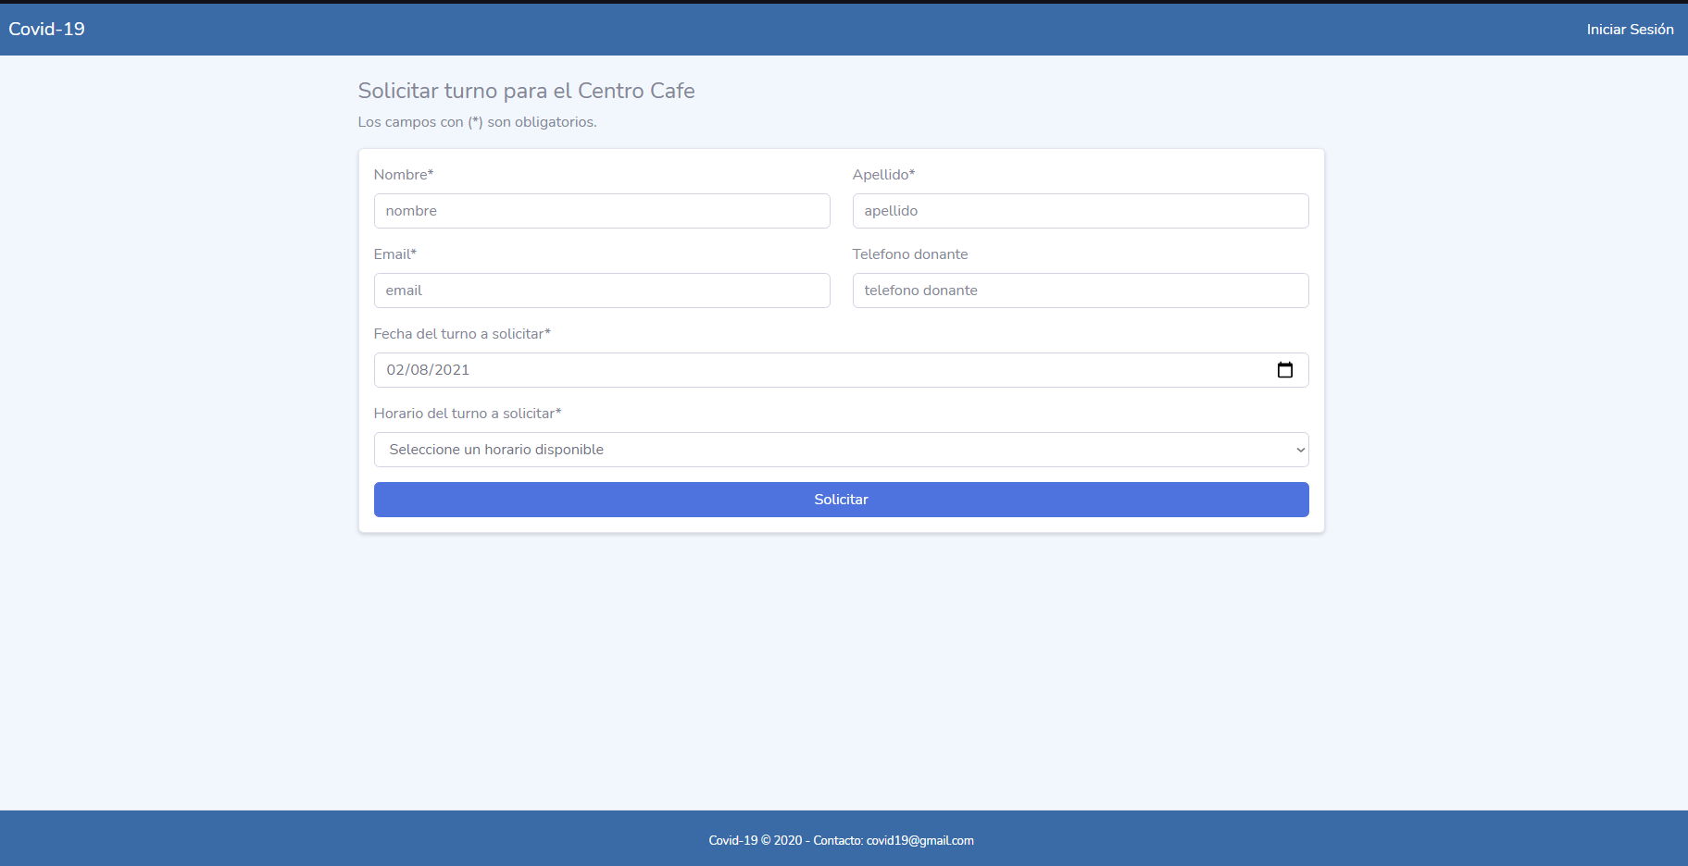Image resolution: width=1688 pixels, height=866 pixels.
Task: Focus the Apellido input field
Action: click(1081, 211)
